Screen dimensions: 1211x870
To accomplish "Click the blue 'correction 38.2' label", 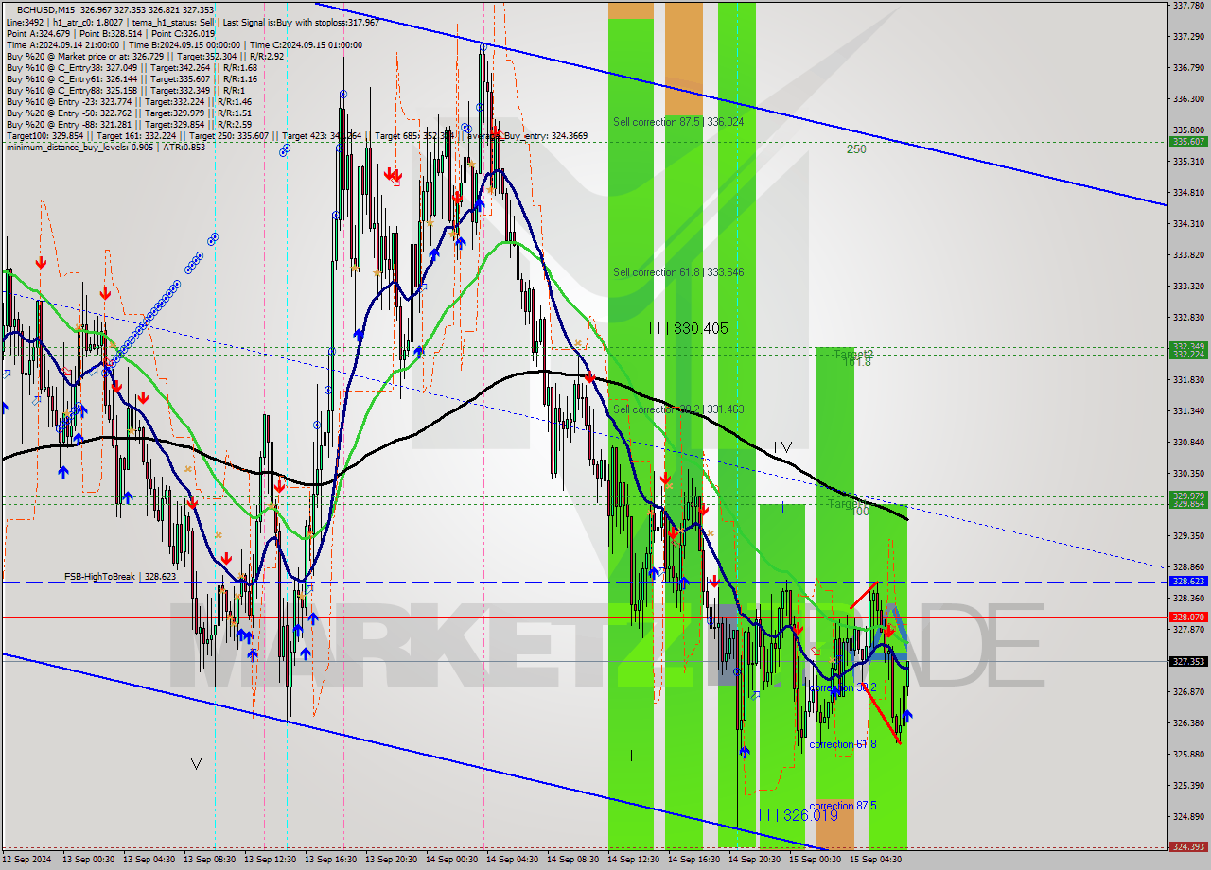I will 843,688.
